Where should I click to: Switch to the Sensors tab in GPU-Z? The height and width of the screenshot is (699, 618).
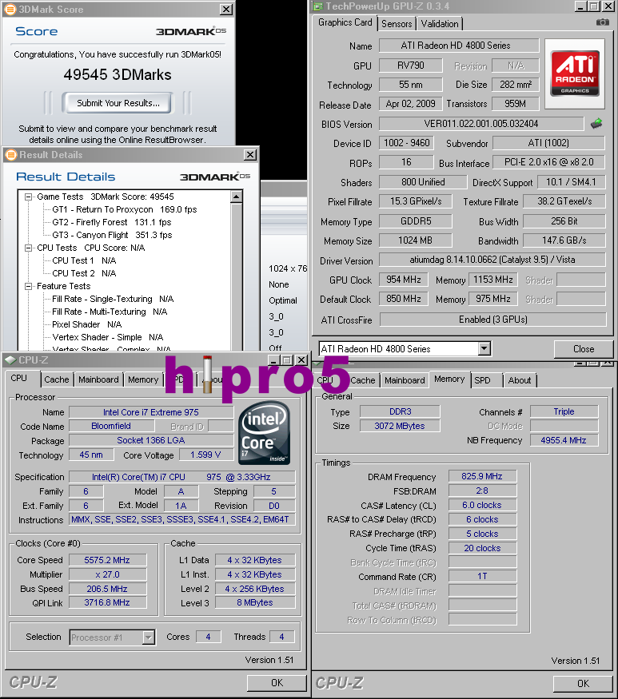[x=397, y=24]
